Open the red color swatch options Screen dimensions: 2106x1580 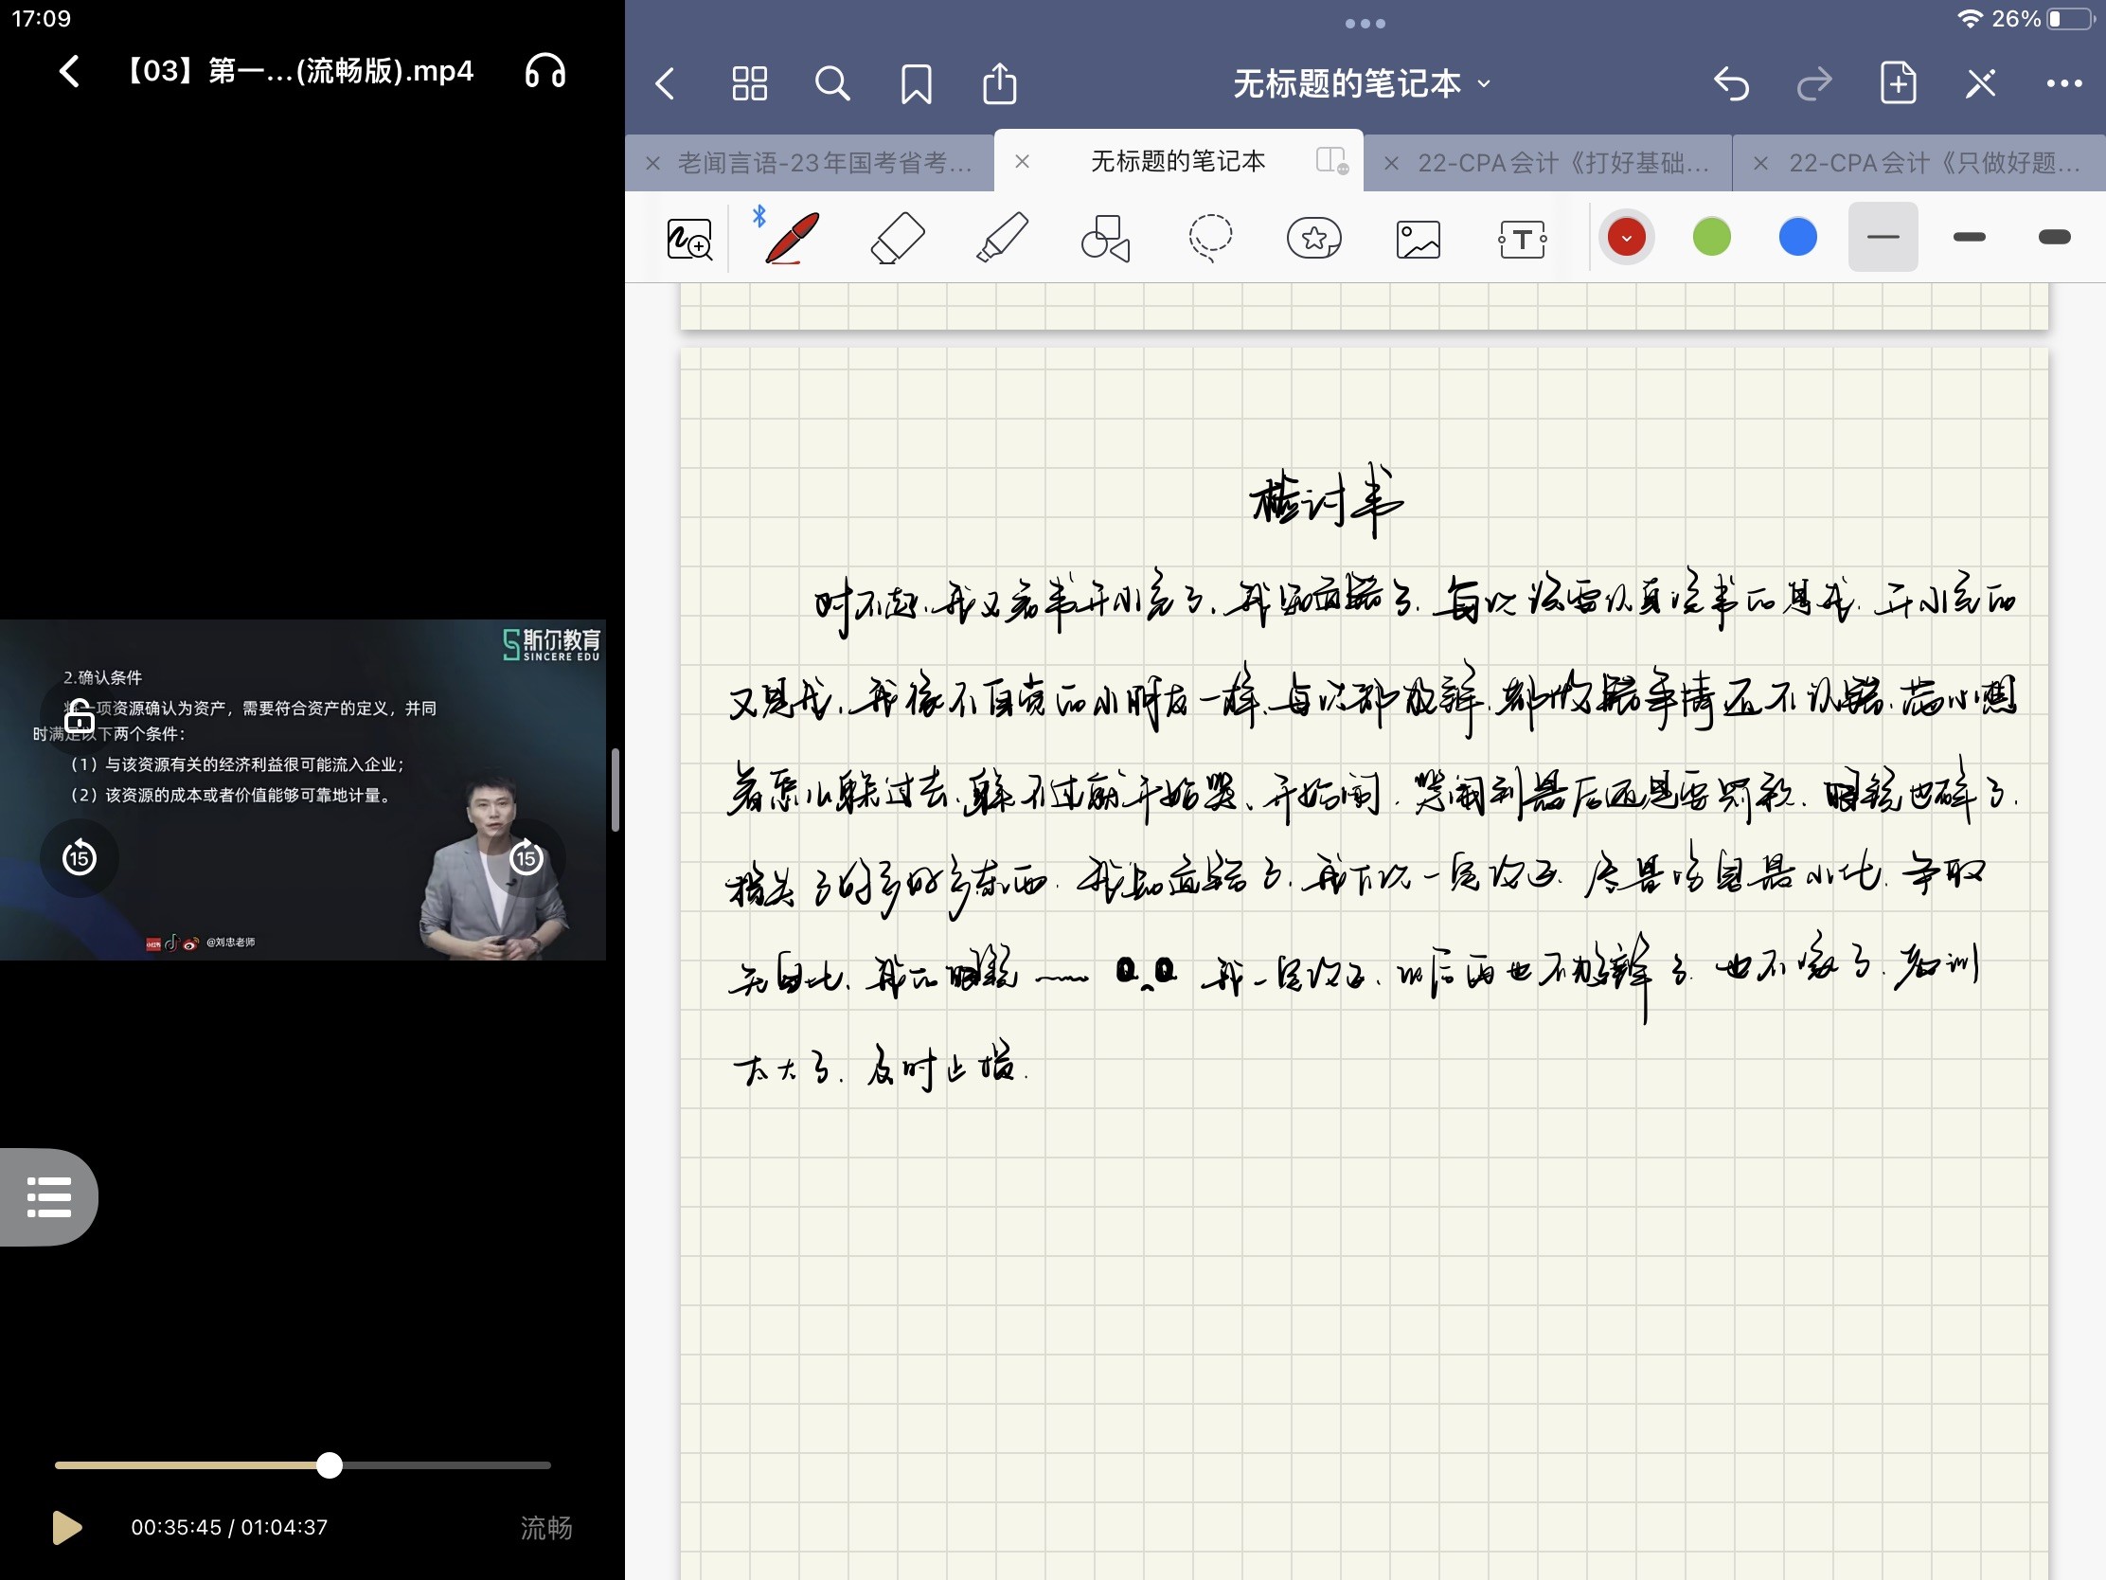tap(1626, 237)
